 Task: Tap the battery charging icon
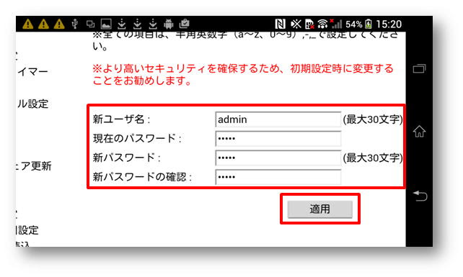369,24
